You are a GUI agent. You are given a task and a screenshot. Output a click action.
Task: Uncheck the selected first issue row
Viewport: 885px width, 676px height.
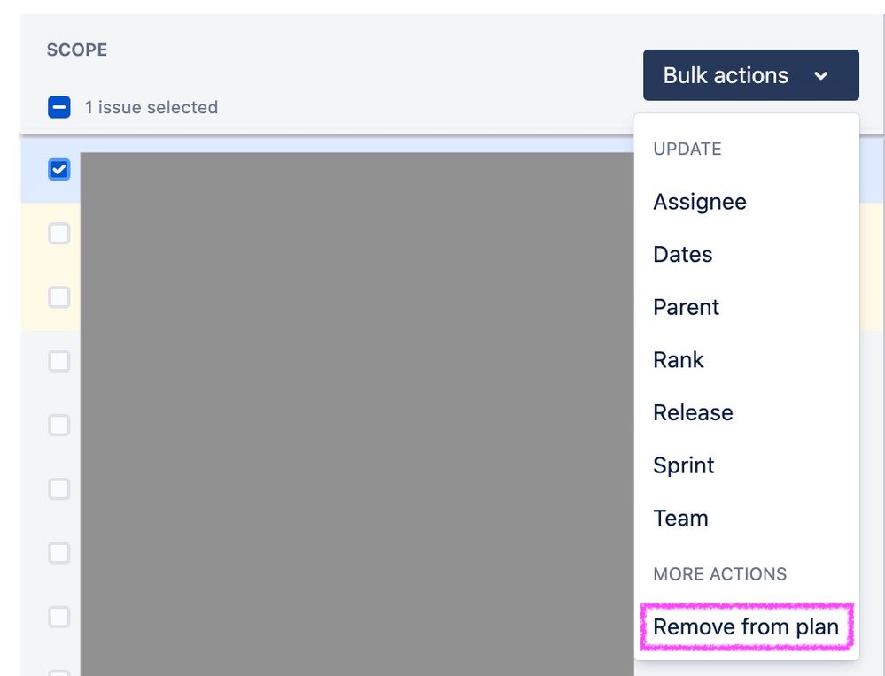click(x=59, y=169)
